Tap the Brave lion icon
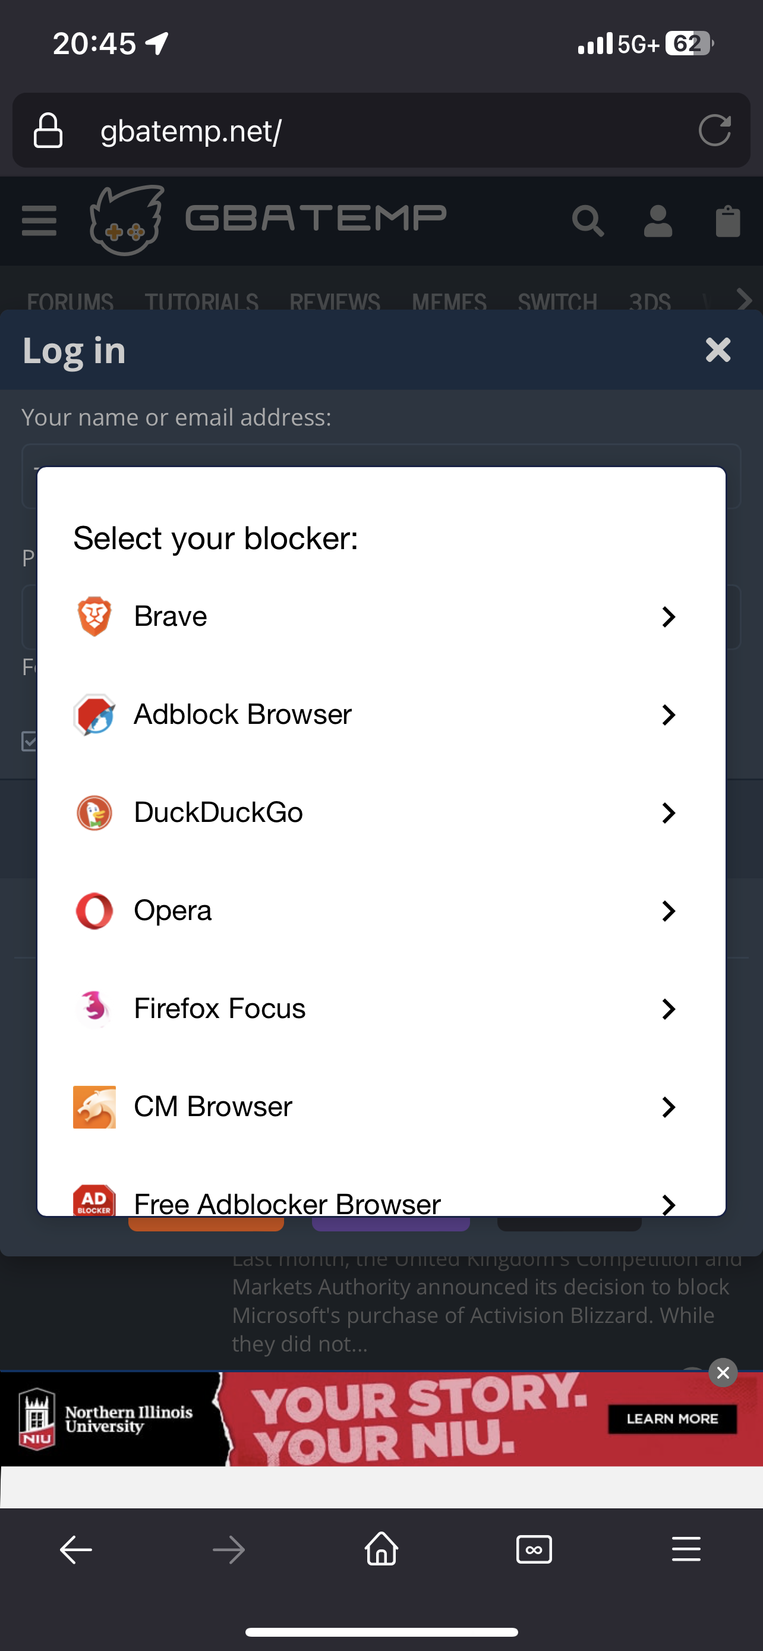Image resolution: width=763 pixels, height=1651 pixels. pos(94,616)
